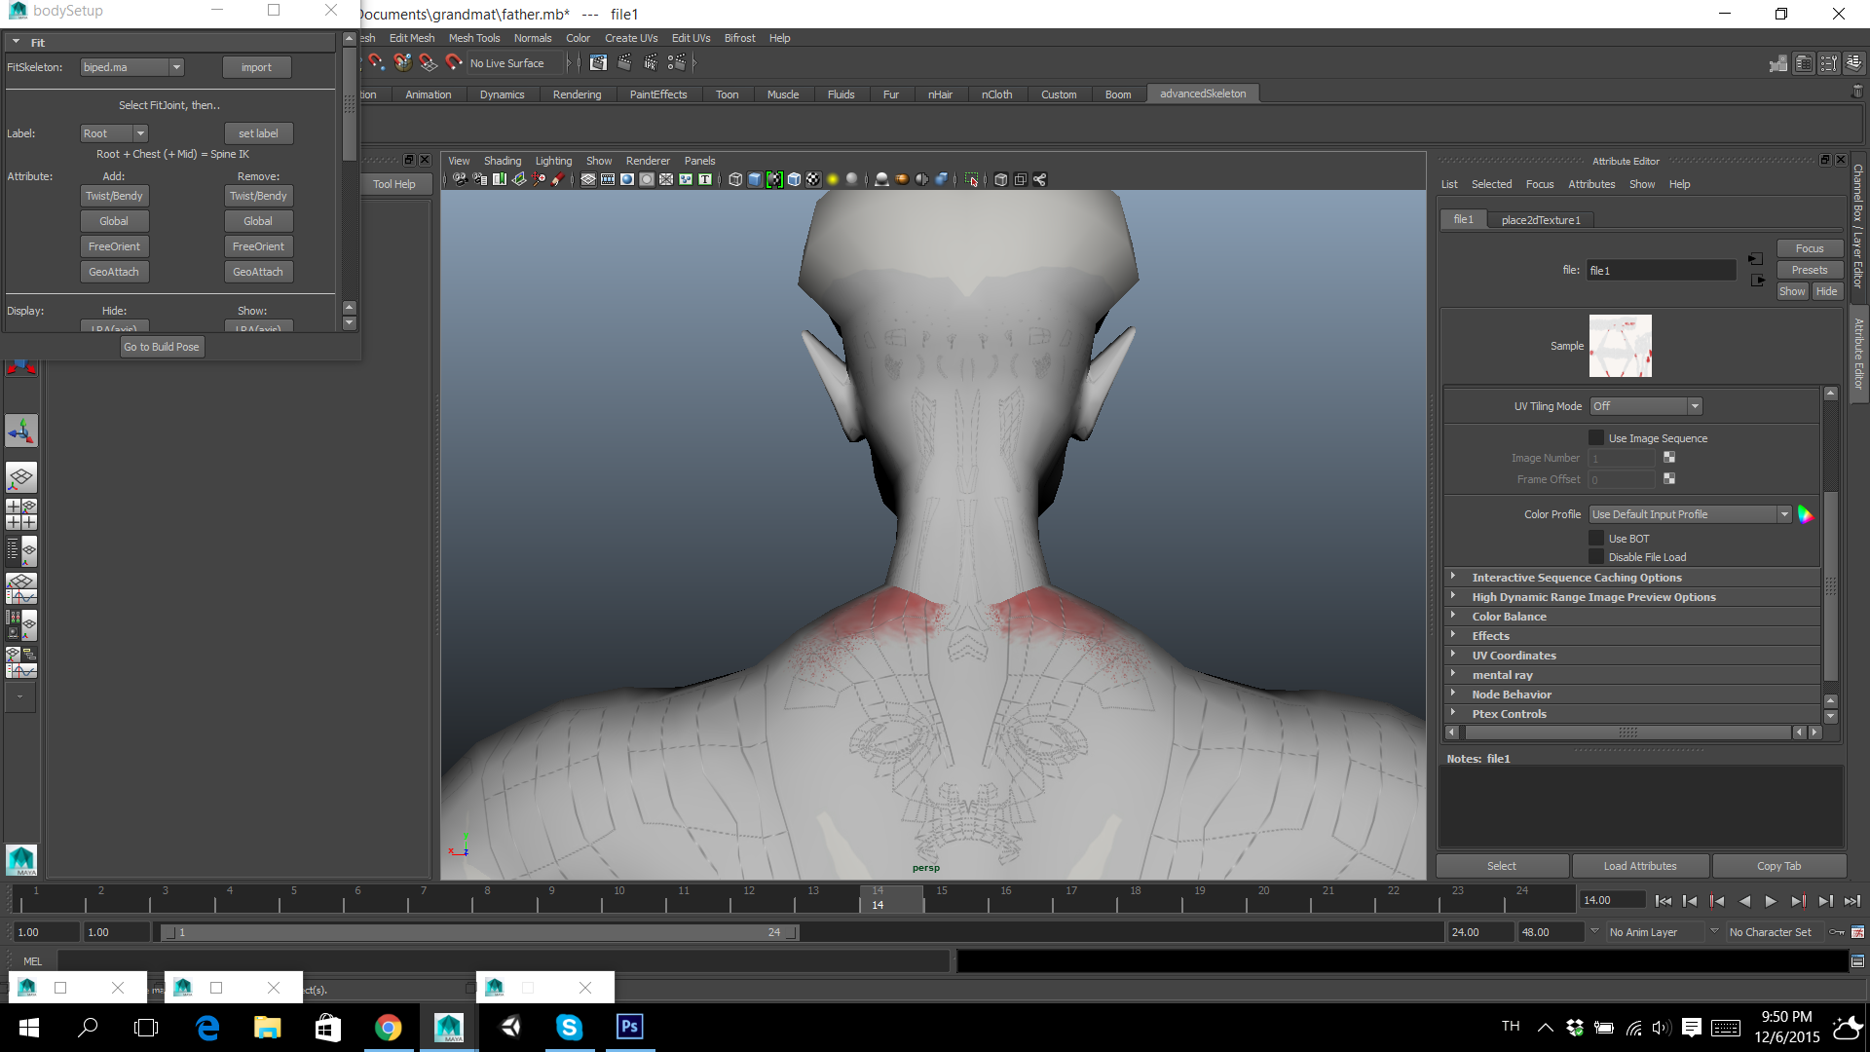Image resolution: width=1870 pixels, height=1052 pixels.
Task: Expand the Ptex Controls section
Action: (x=1631, y=714)
